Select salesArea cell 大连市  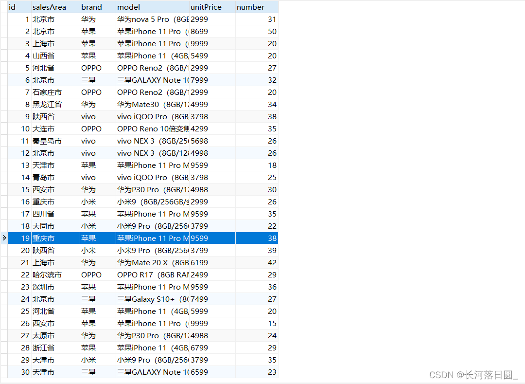point(55,129)
